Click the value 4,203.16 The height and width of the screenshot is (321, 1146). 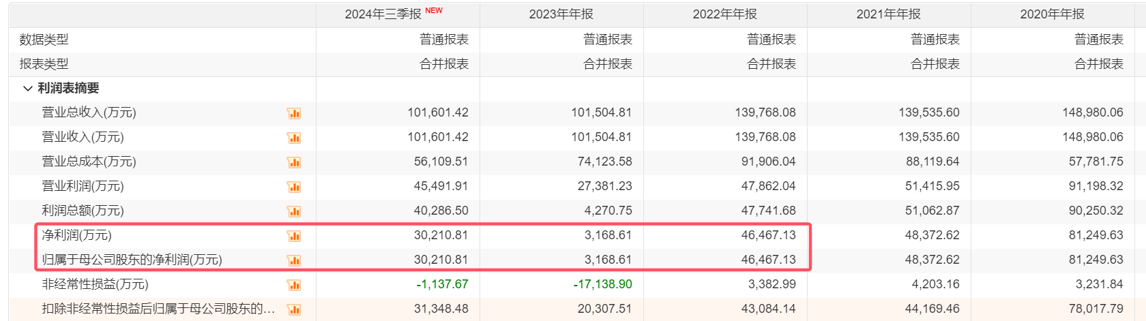pyautogui.click(x=936, y=284)
